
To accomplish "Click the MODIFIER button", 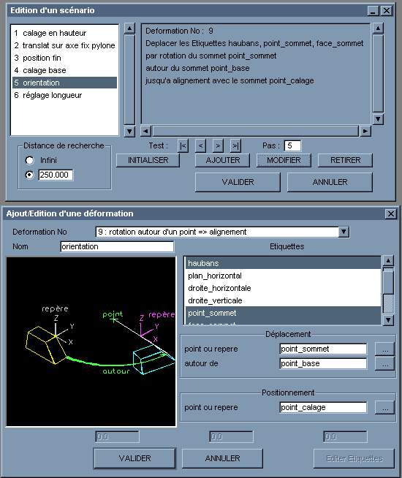I will coord(284,160).
